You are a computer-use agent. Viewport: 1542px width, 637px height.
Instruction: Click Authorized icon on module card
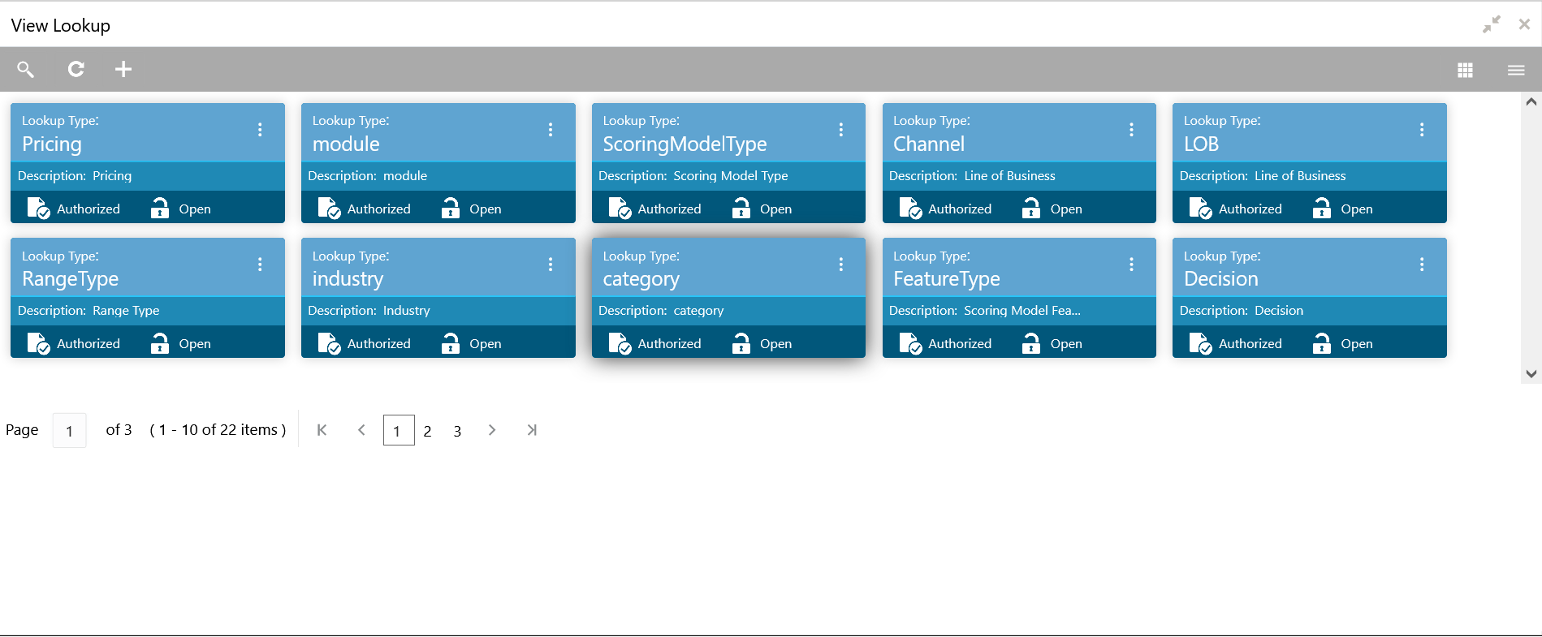329,209
